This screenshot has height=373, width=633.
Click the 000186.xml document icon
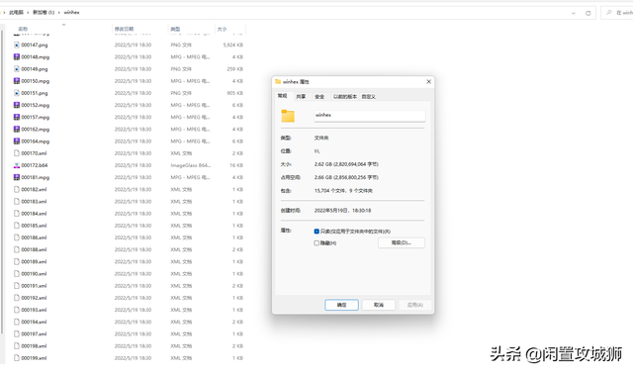tap(17, 237)
